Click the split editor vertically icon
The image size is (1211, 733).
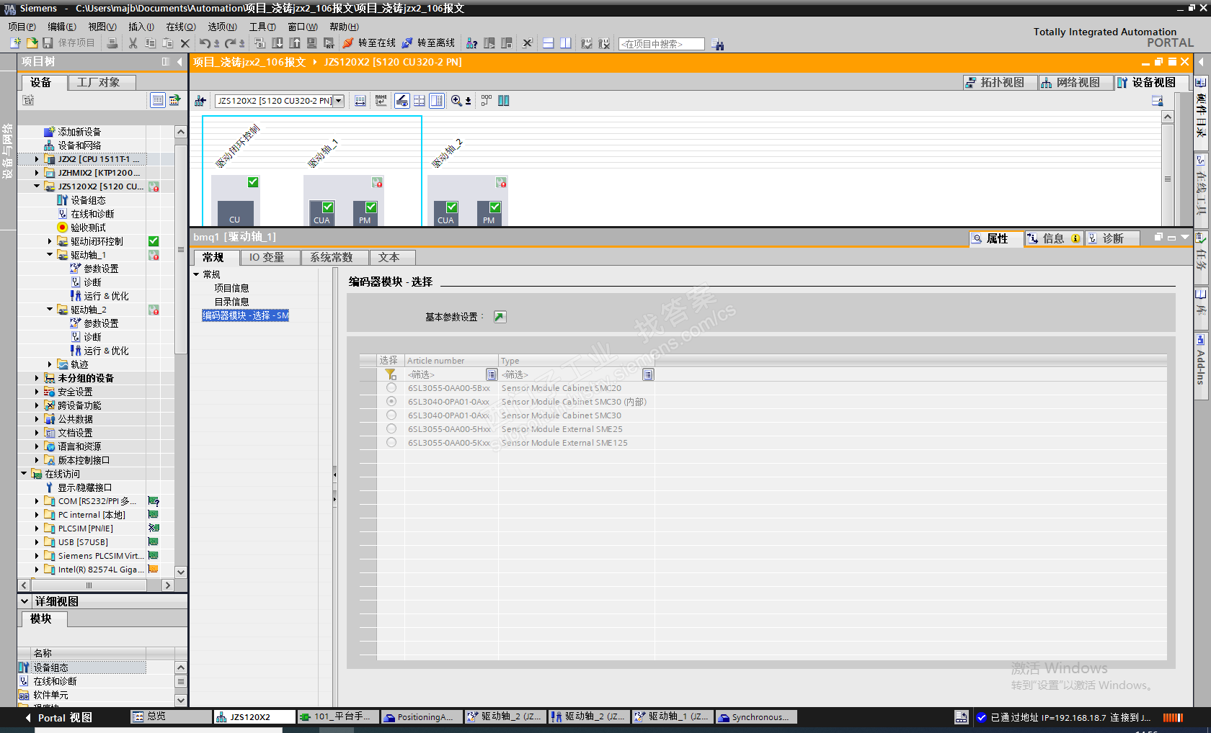tap(566, 43)
